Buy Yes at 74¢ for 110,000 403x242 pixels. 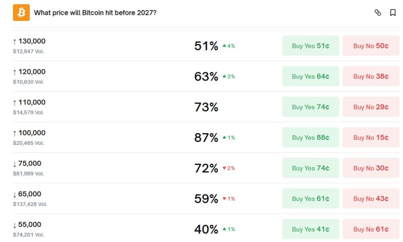coord(311,106)
